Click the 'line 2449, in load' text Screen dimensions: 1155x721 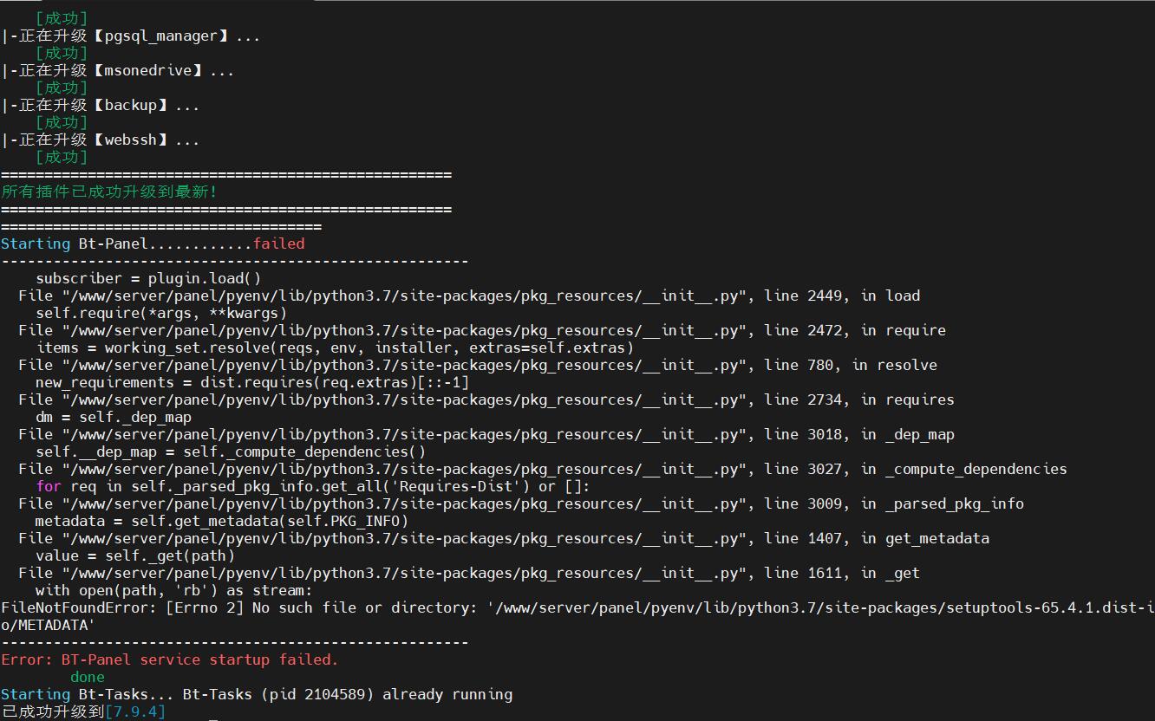(x=842, y=296)
